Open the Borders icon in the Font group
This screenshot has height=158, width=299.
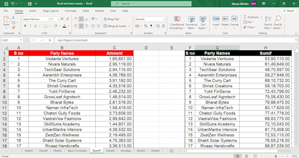click(x=46, y=26)
